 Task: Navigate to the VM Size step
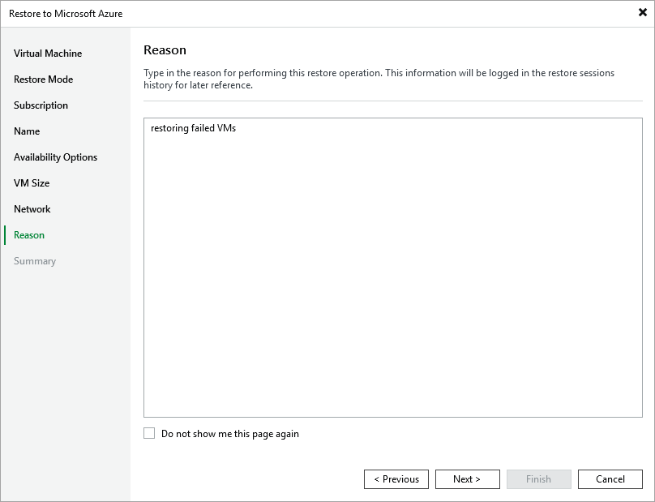click(32, 182)
